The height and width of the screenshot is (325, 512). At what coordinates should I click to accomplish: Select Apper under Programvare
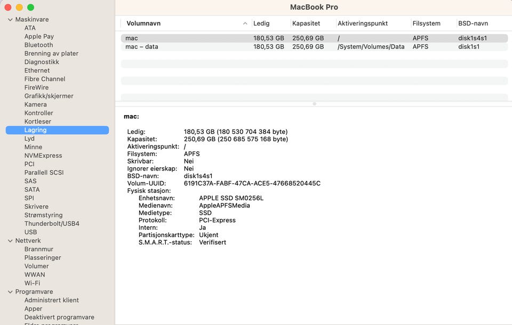coord(33,308)
